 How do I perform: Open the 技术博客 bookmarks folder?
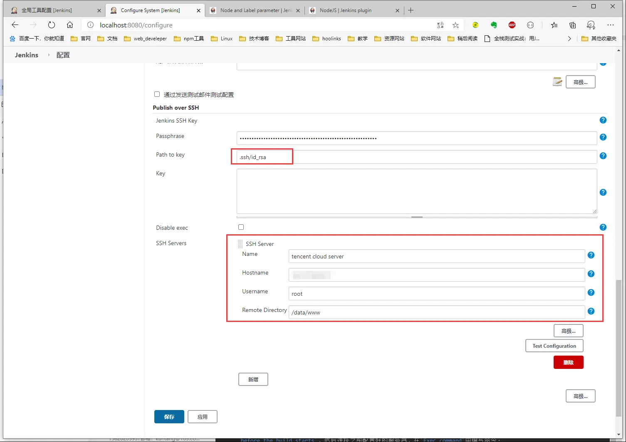(x=254, y=39)
